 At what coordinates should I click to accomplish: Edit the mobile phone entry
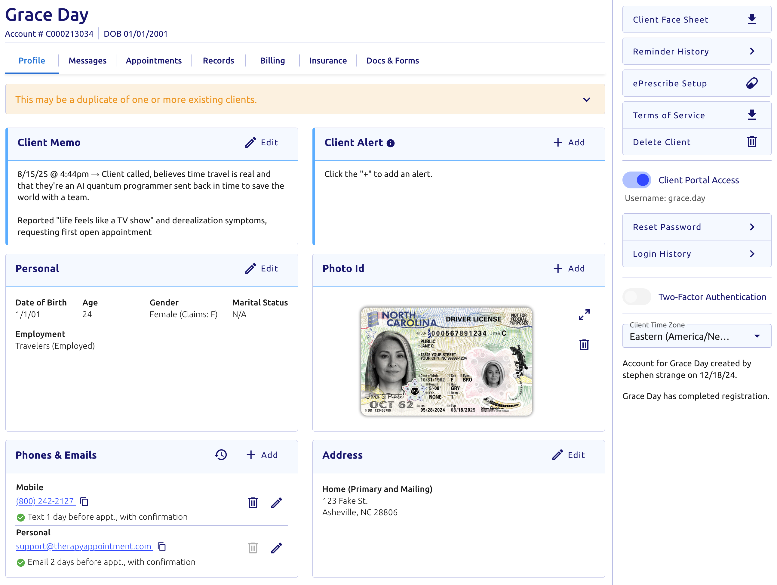(x=276, y=503)
